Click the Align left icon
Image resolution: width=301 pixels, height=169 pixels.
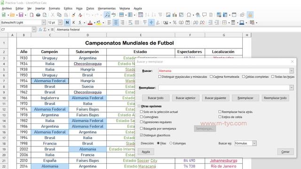click(109, 23)
